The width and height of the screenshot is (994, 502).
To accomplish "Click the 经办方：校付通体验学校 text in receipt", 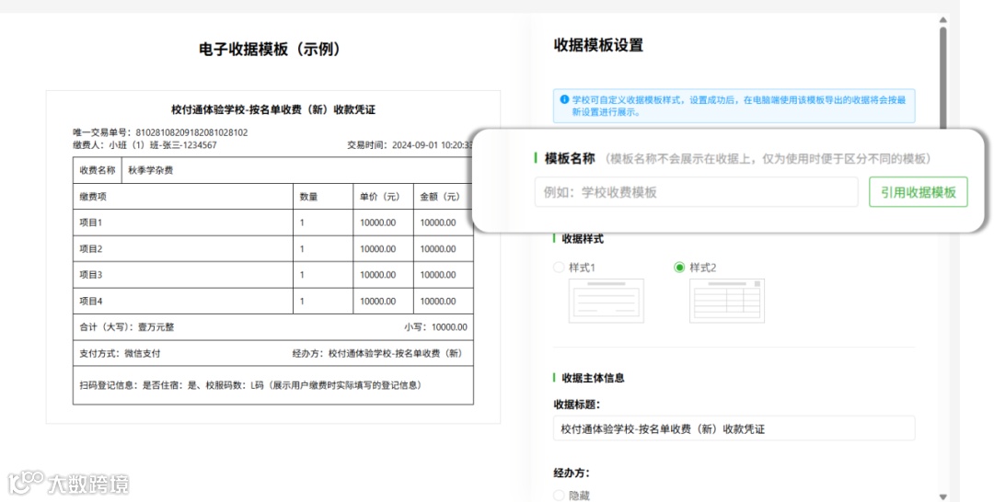I will [380, 353].
